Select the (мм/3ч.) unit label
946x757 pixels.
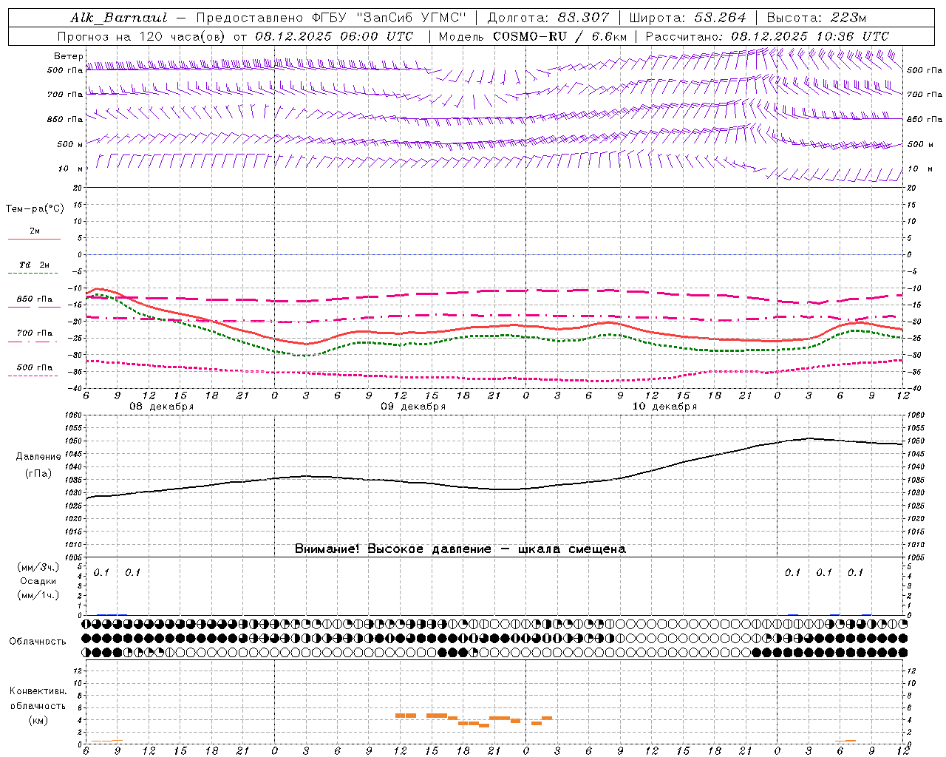coord(38,568)
